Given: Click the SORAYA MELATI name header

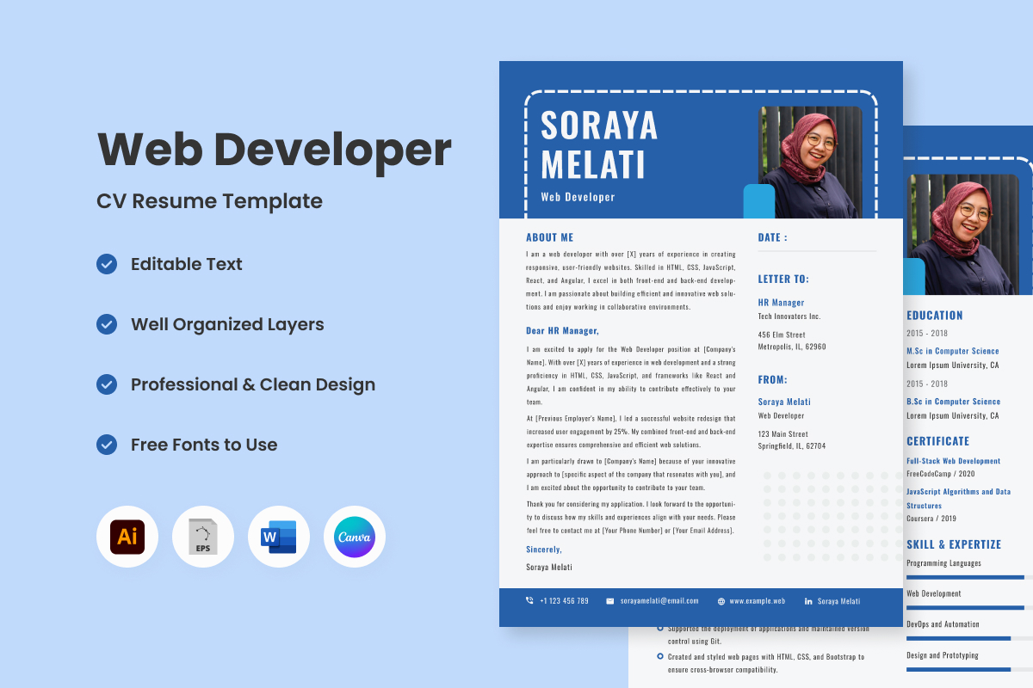Looking at the screenshot, I should point(599,144).
